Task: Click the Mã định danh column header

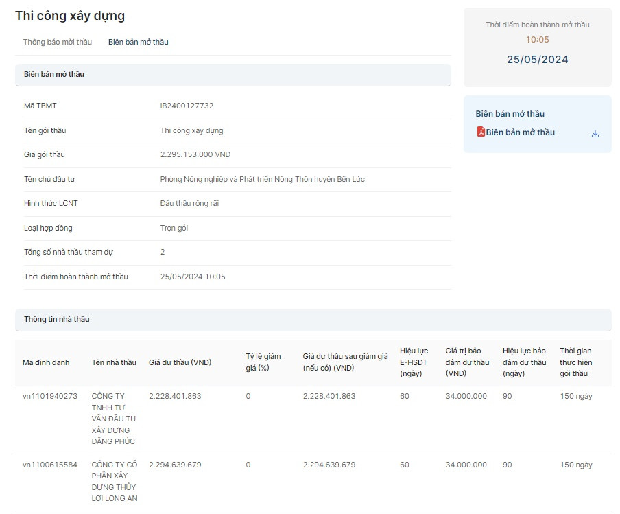Action: [x=46, y=362]
